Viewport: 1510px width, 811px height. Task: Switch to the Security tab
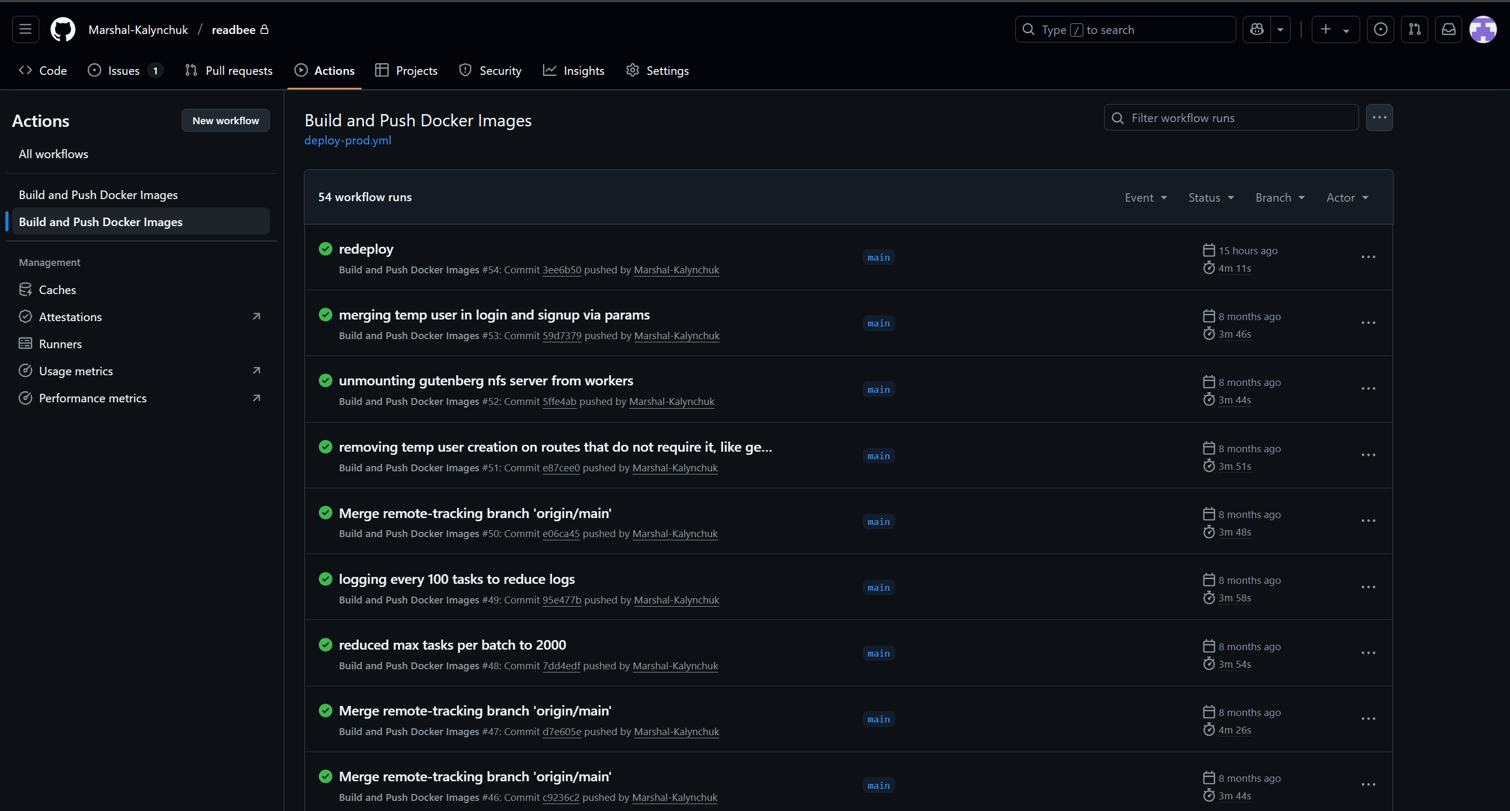(490, 70)
